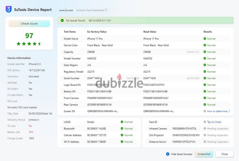Click Normal check icon for Capacity
This screenshot has width=239, height=161.
coord(205,52)
